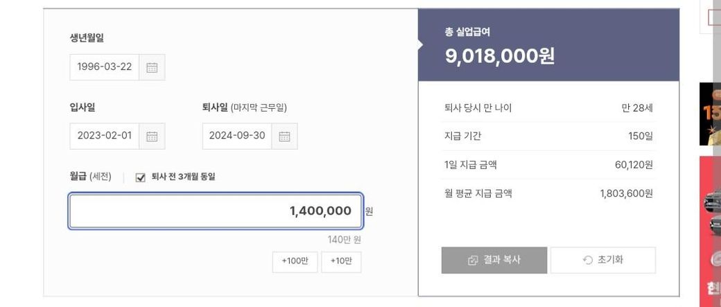Click the 결과 복사 button

(494, 261)
